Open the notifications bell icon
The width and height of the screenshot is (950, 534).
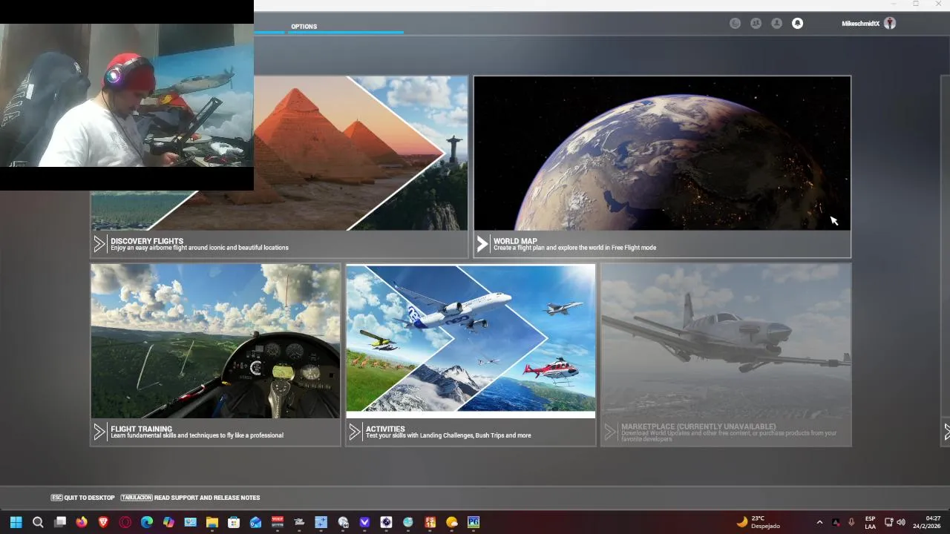[797, 24]
